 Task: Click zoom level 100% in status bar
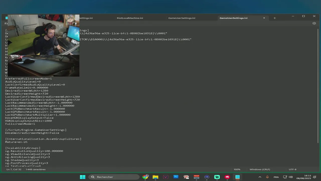(x=237, y=169)
